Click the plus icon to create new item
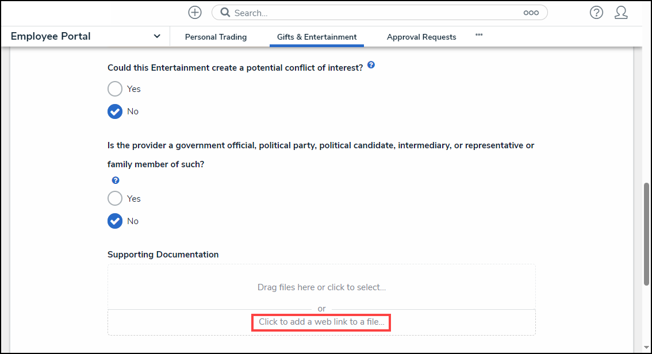The width and height of the screenshot is (652, 354). tap(195, 13)
